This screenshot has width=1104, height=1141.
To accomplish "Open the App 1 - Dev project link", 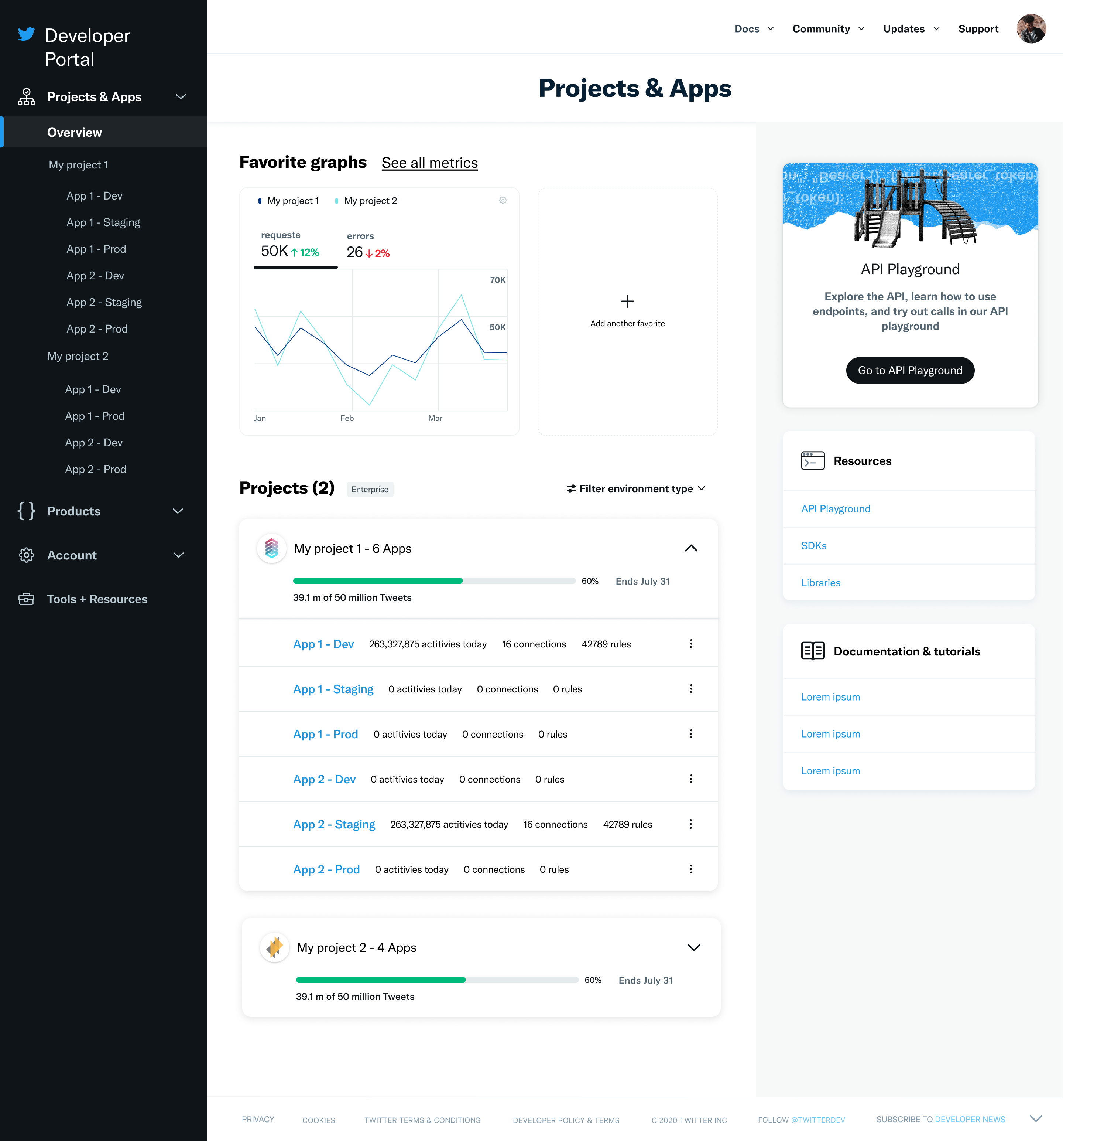I will [x=323, y=644].
